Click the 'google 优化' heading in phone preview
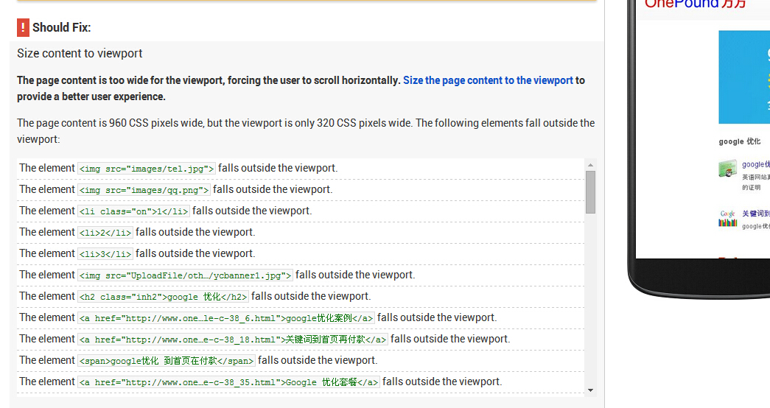The image size is (770, 408). click(x=740, y=141)
